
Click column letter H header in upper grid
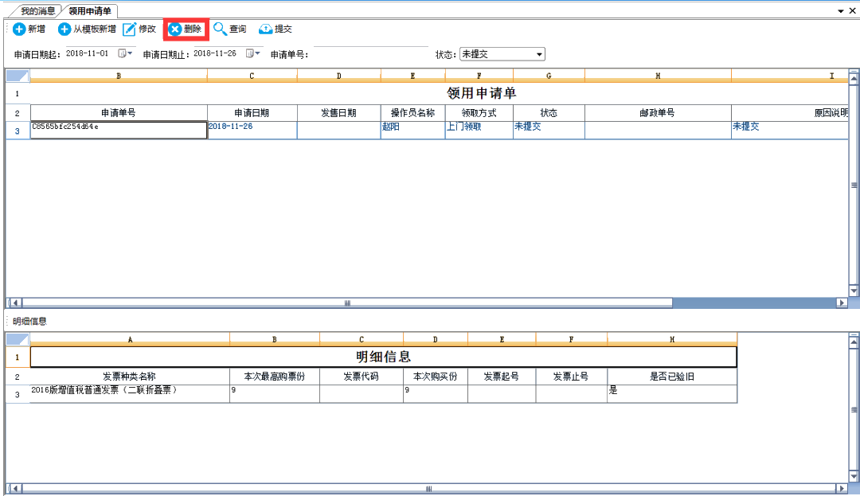[x=658, y=76]
